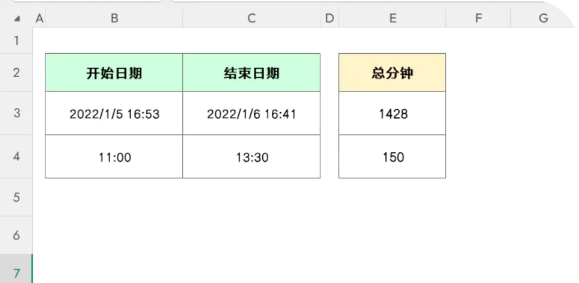Screen dimensions: 579x283
Task: Click the 开始日期 header cell
Action: [114, 73]
